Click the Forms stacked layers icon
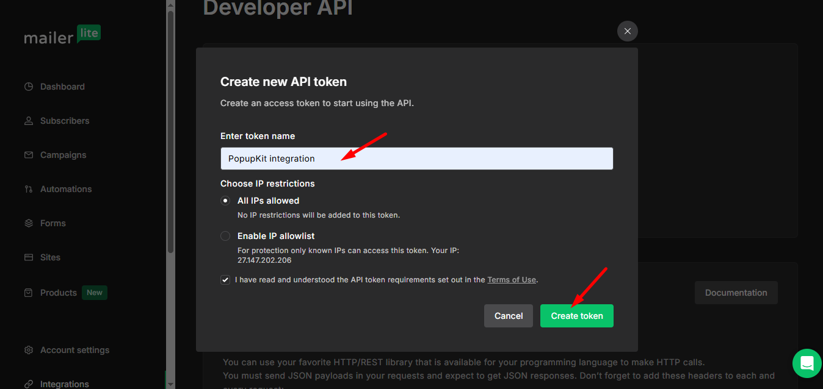The height and width of the screenshot is (389, 823). point(29,223)
